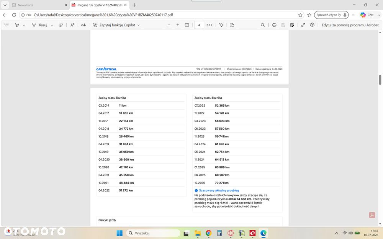
Task: Select the eraser tool
Action: (x=61, y=25)
